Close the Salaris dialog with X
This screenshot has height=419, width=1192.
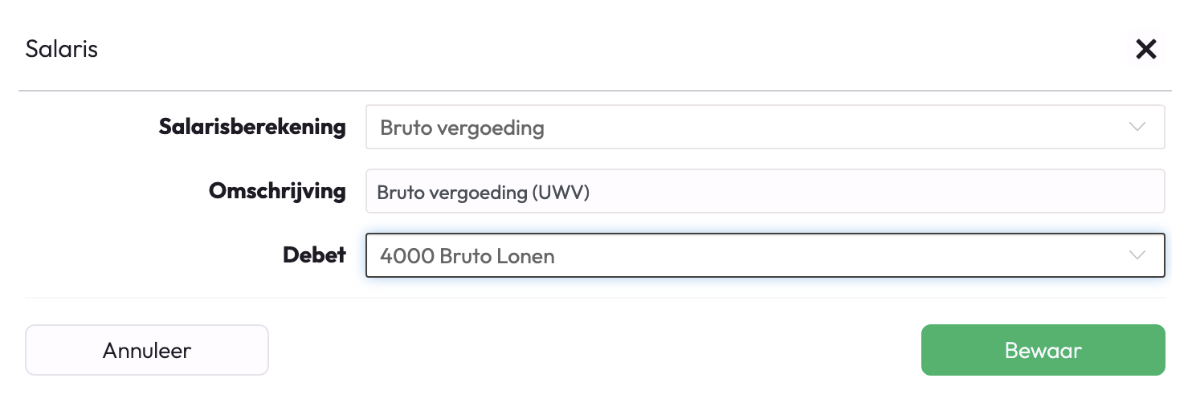pyautogui.click(x=1145, y=49)
